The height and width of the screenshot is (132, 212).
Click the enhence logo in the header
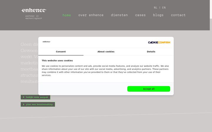pos(34,10)
